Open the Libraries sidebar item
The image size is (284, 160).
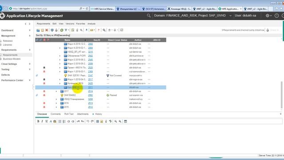pyautogui.click(x=8, y=45)
